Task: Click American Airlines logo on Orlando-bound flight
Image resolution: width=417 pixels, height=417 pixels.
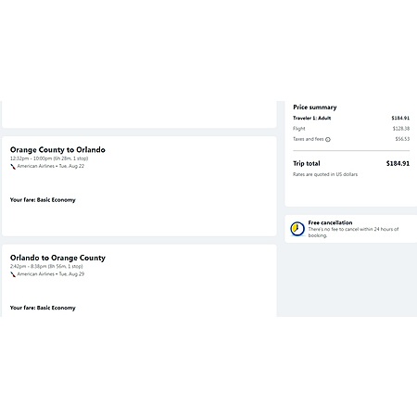Action: point(13,167)
